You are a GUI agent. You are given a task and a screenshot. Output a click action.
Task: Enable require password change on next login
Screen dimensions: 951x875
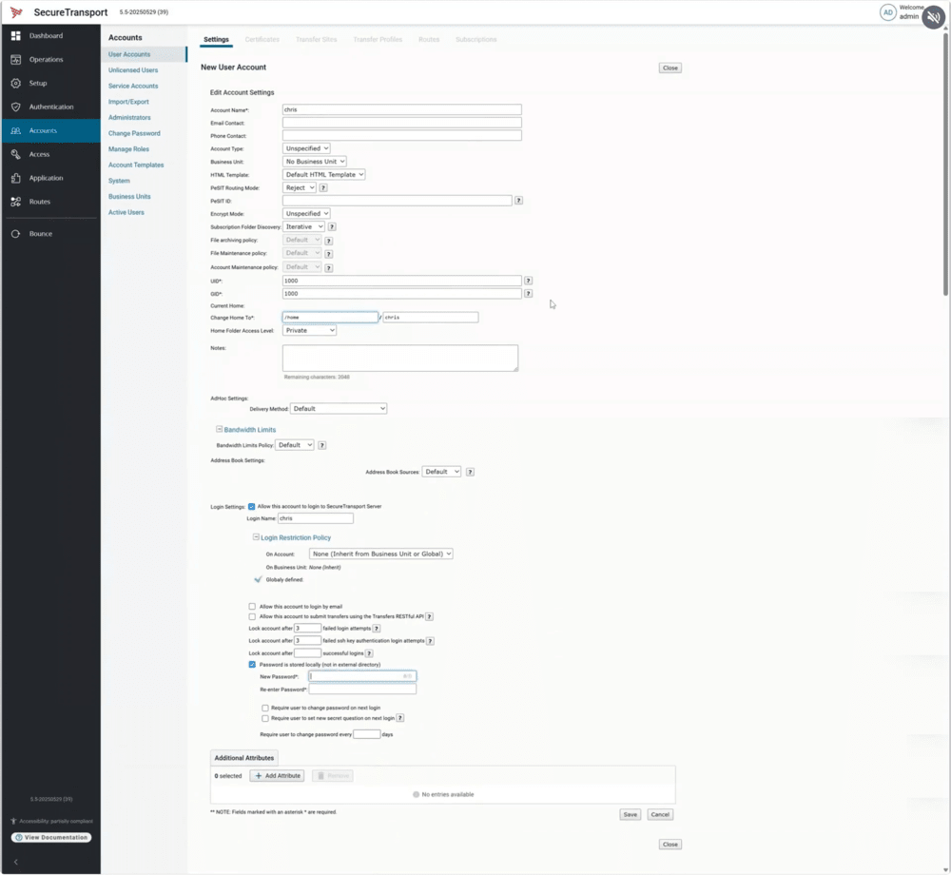click(265, 708)
